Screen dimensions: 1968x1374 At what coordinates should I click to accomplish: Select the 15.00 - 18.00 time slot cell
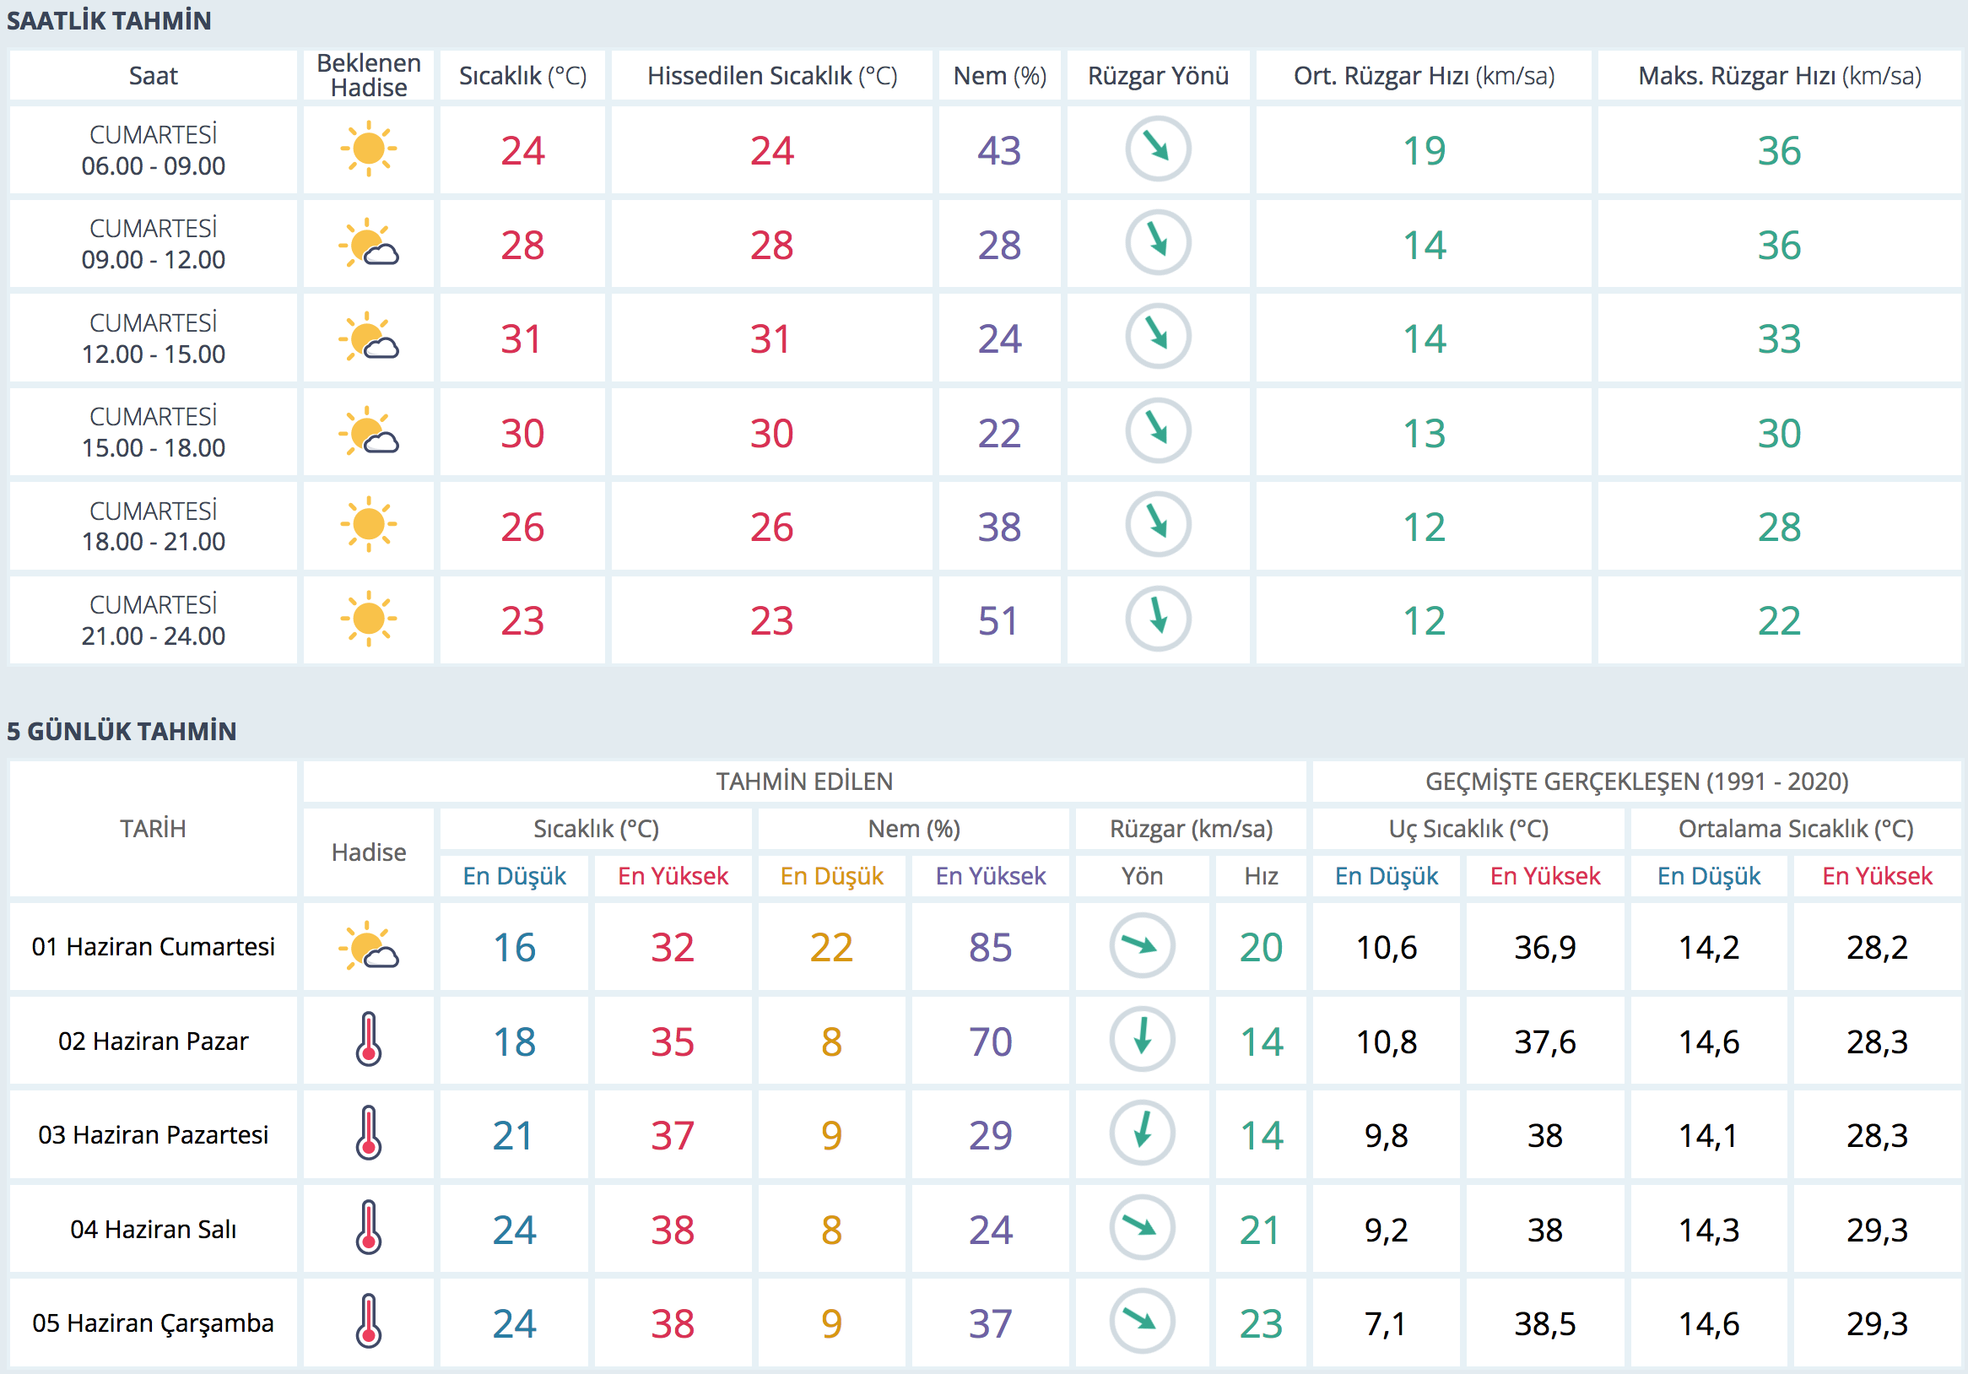coord(154,432)
